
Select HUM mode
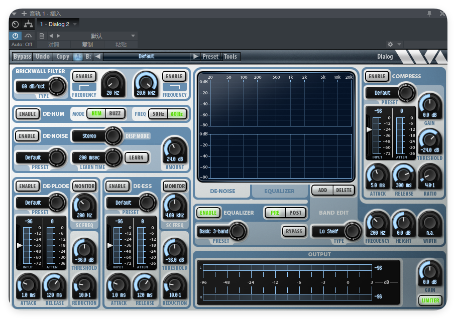pyautogui.click(x=96, y=113)
